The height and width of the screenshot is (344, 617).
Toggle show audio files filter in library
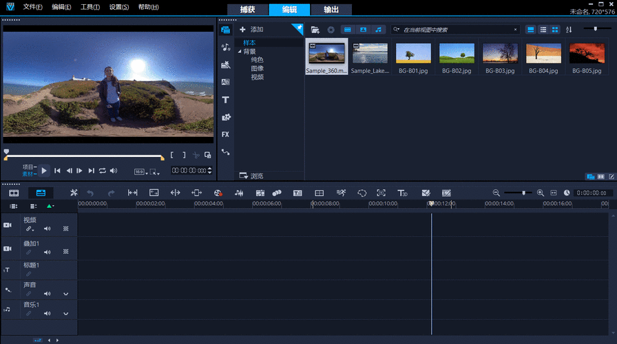pyautogui.click(x=378, y=30)
